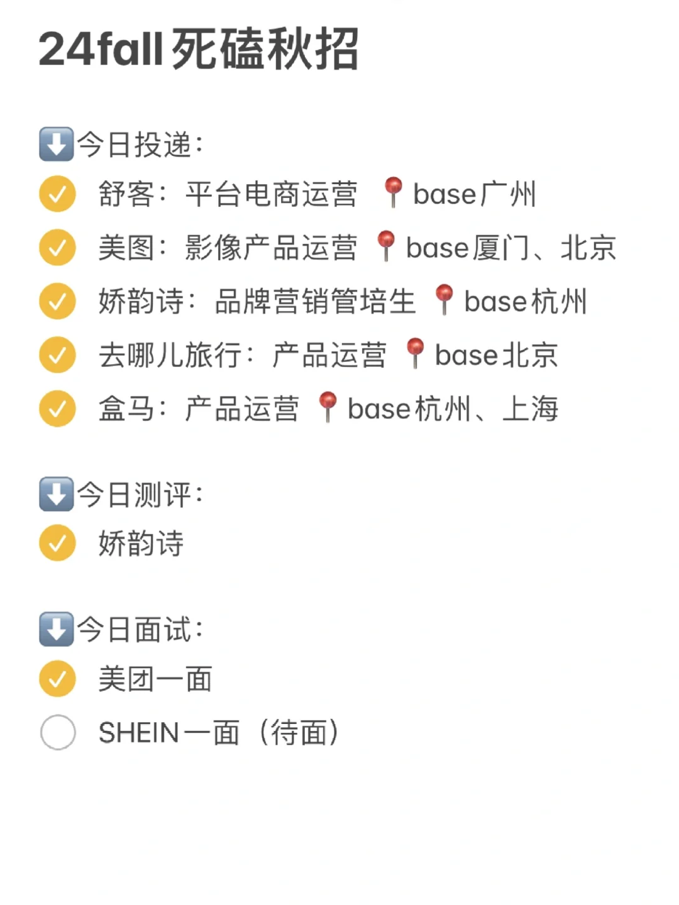Click the red pin before base广州

[x=394, y=192]
